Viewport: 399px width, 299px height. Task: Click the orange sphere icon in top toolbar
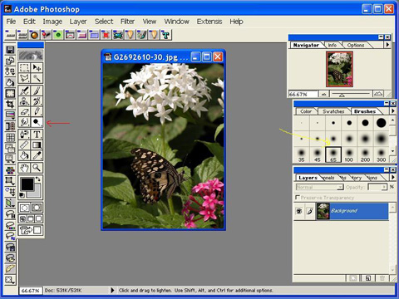pyautogui.click(x=34, y=35)
